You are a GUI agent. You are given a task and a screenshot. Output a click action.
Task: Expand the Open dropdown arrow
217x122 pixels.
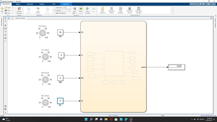pos(13,8)
